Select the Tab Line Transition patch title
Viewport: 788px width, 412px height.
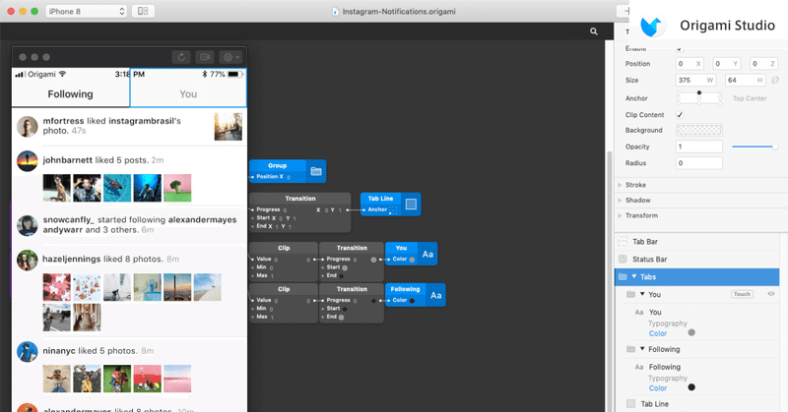point(300,199)
